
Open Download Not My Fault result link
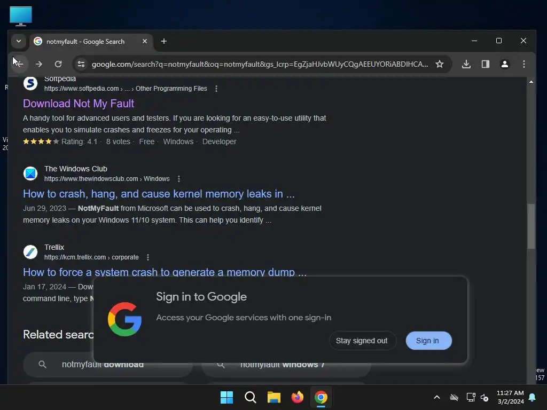click(x=79, y=104)
